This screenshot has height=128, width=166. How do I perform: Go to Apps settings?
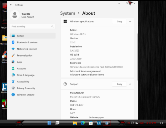33,62
